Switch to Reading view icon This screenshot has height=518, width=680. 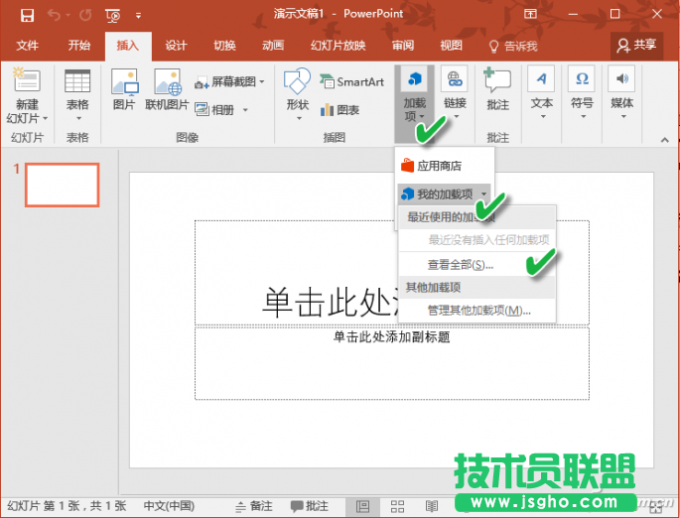click(x=432, y=506)
